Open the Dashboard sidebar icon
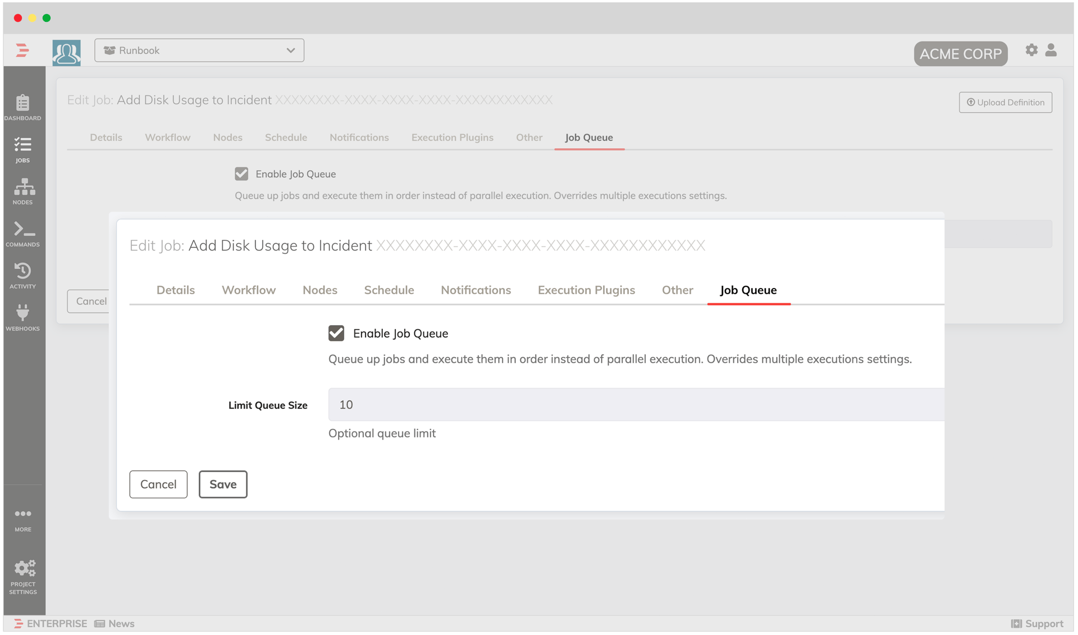This screenshot has height=635, width=1078. (22, 107)
